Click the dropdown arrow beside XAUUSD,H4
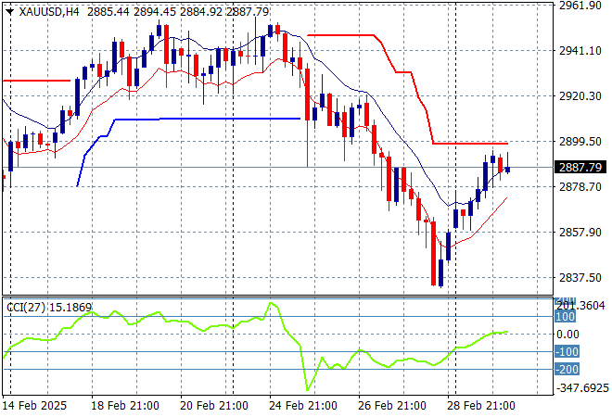The height and width of the screenshot is (417, 612). tap(9, 8)
